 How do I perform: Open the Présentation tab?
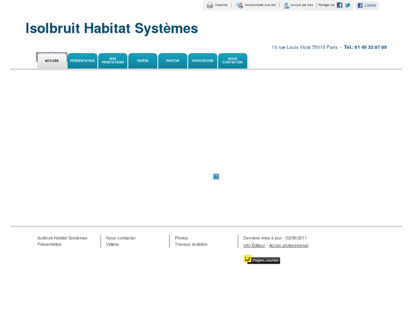(x=82, y=61)
